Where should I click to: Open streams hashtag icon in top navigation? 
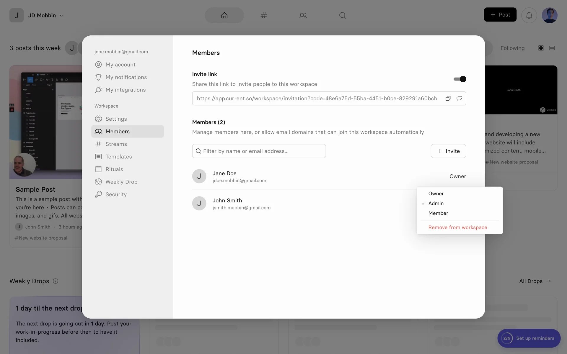coord(264,15)
